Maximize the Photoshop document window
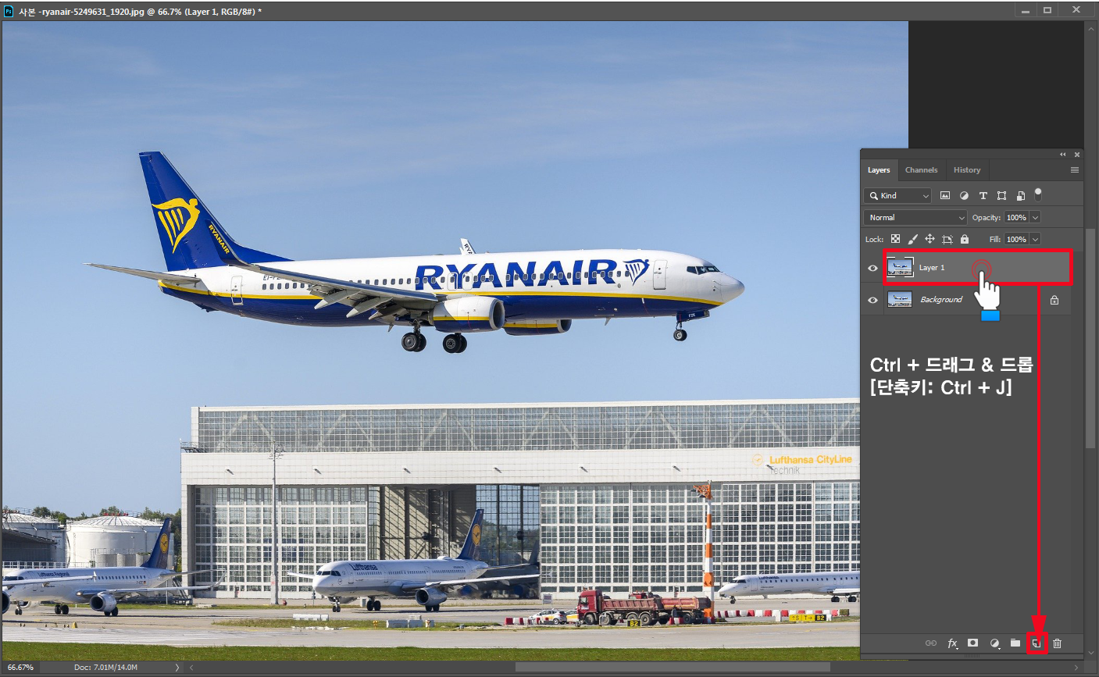1099x677 pixels. click(1047, 10)
